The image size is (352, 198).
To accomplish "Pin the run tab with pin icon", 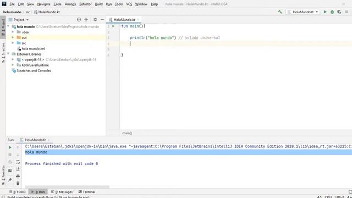I will tap(10, 180).
